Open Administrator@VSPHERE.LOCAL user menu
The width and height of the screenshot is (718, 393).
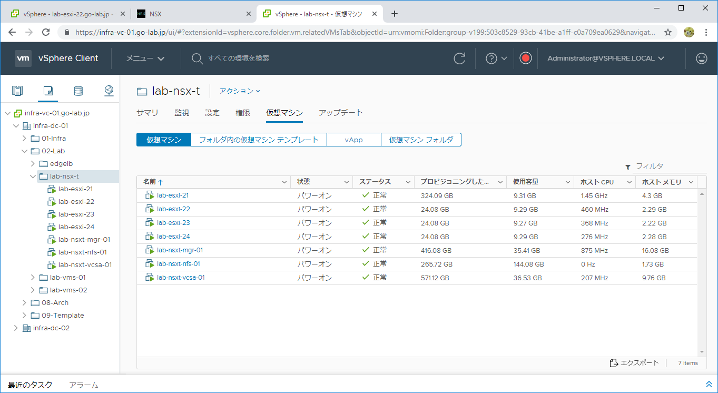coord(606,58)
